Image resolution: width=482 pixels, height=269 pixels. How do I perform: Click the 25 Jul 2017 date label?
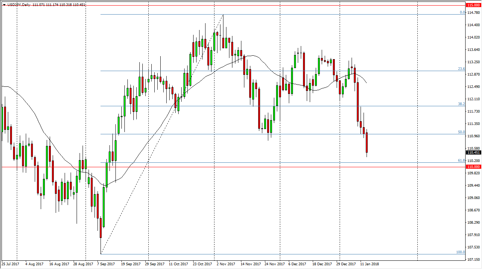pyautogui.click(x=10, y=263)
